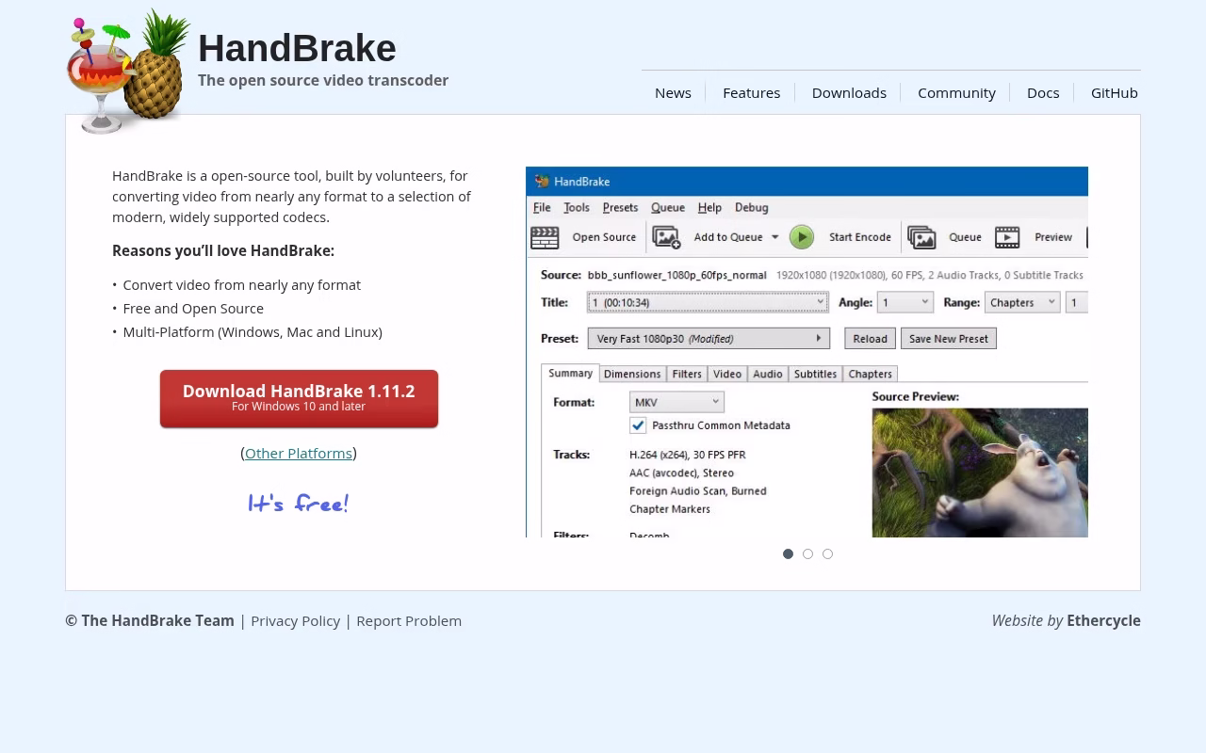Open the Help menu
The image size is (1206, 753).
[x=709, y=208]
